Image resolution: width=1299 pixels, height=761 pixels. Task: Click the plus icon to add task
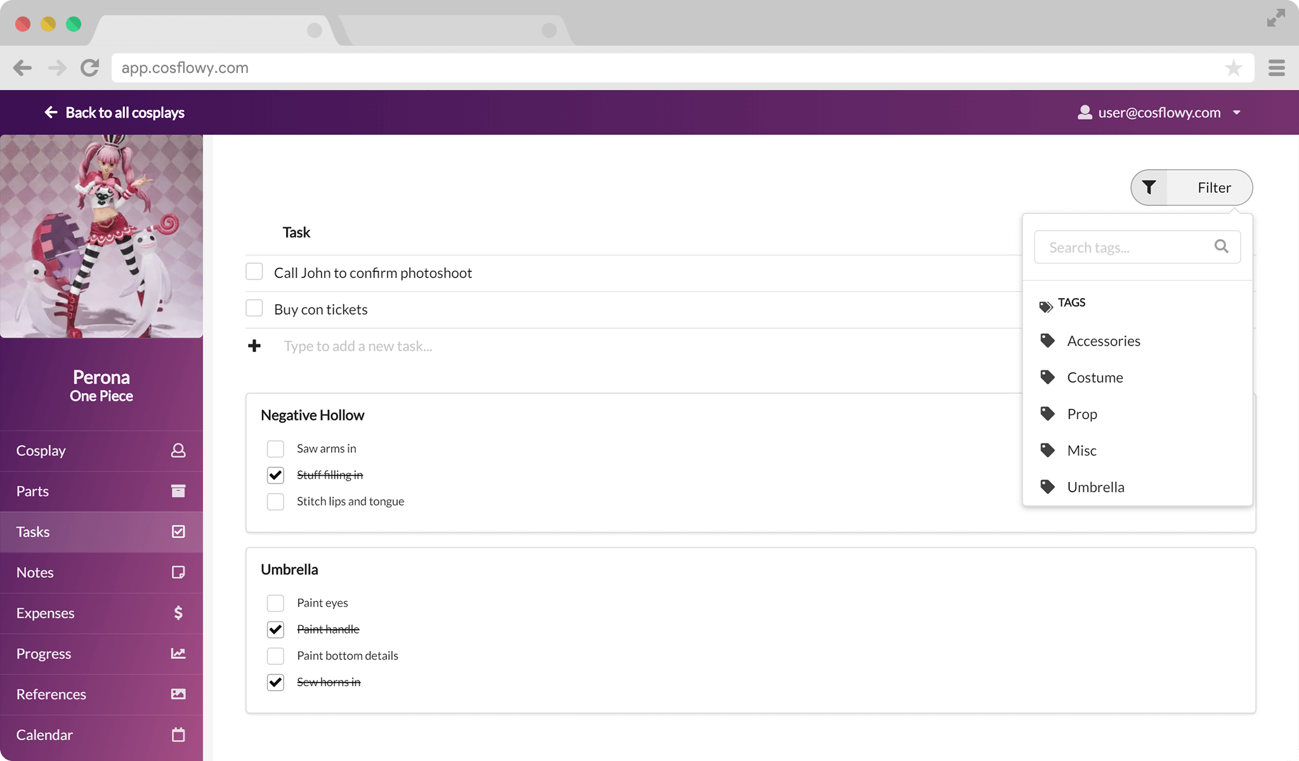254,346
